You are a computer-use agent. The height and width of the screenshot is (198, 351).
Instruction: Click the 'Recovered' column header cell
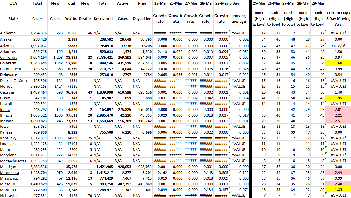[x=103, y=18]
